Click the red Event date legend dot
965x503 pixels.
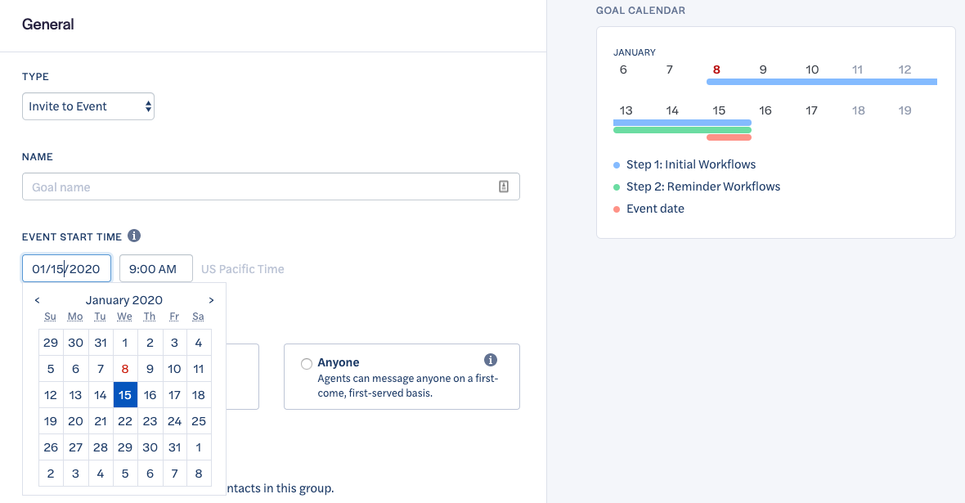(617, 209)
